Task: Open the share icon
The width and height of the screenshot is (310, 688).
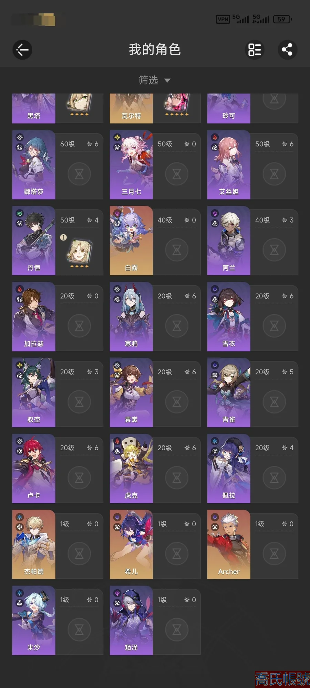Action: pyautogui.click(x=287, y=50)
